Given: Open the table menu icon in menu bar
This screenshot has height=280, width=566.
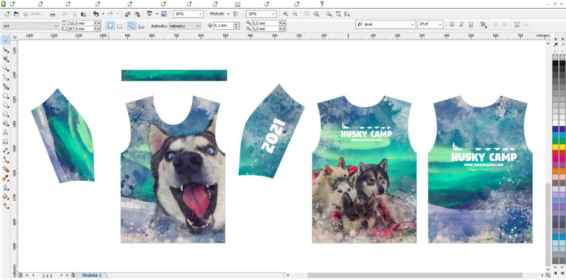Looking at the screenshot, I should coord(238,4).
